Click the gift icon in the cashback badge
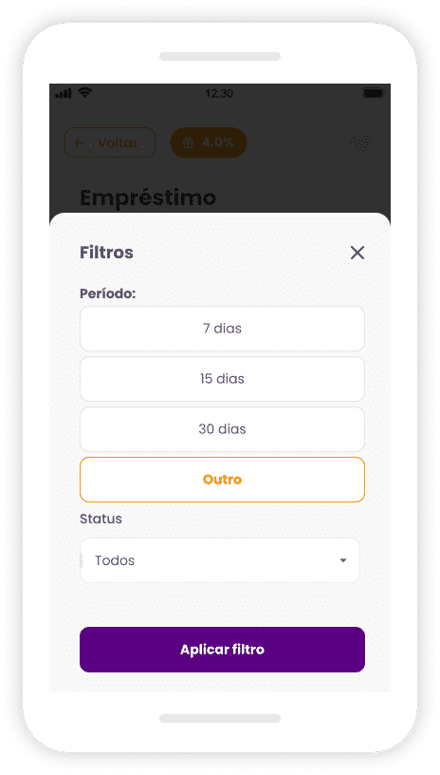Image resolution: width=440 pixels, height=775 pixels. [188, 142]
